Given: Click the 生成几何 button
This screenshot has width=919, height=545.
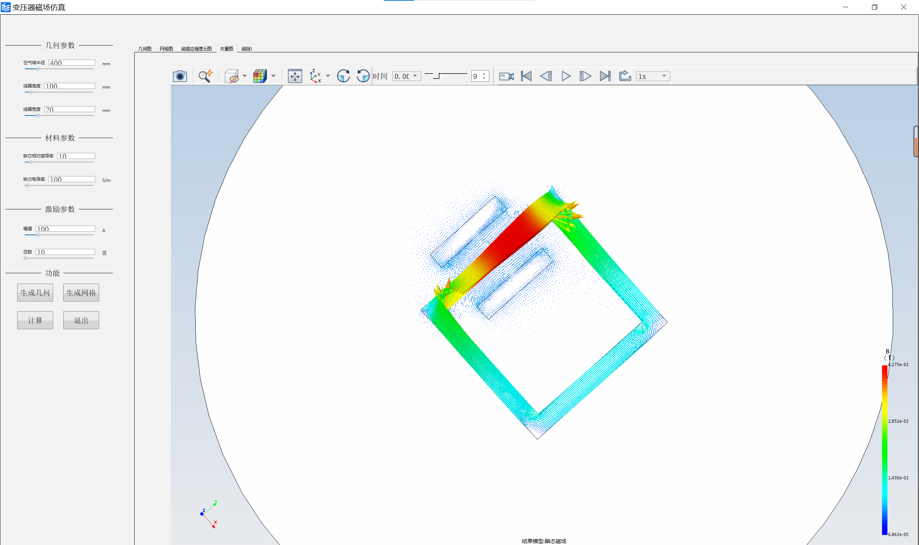Looking at the screenshot, I should [x=35, y=293].
